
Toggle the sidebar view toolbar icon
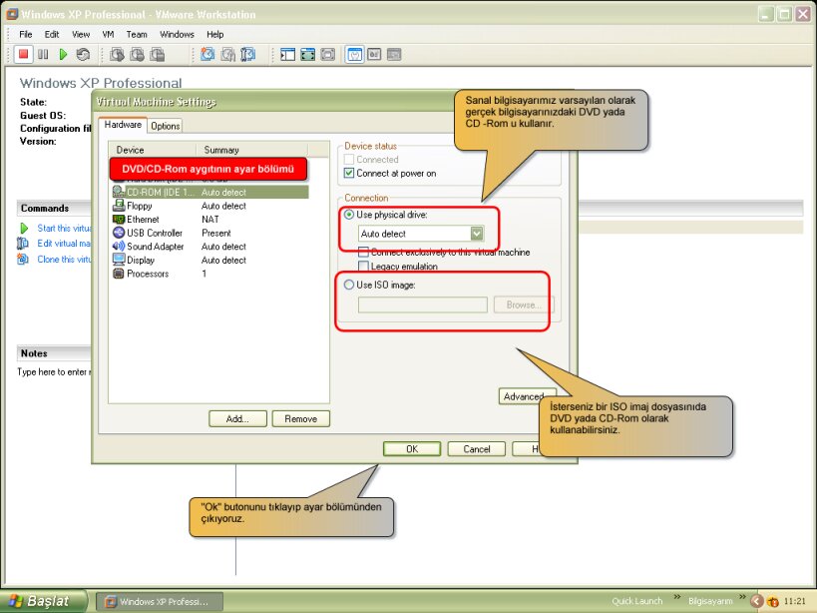(287, 54)
